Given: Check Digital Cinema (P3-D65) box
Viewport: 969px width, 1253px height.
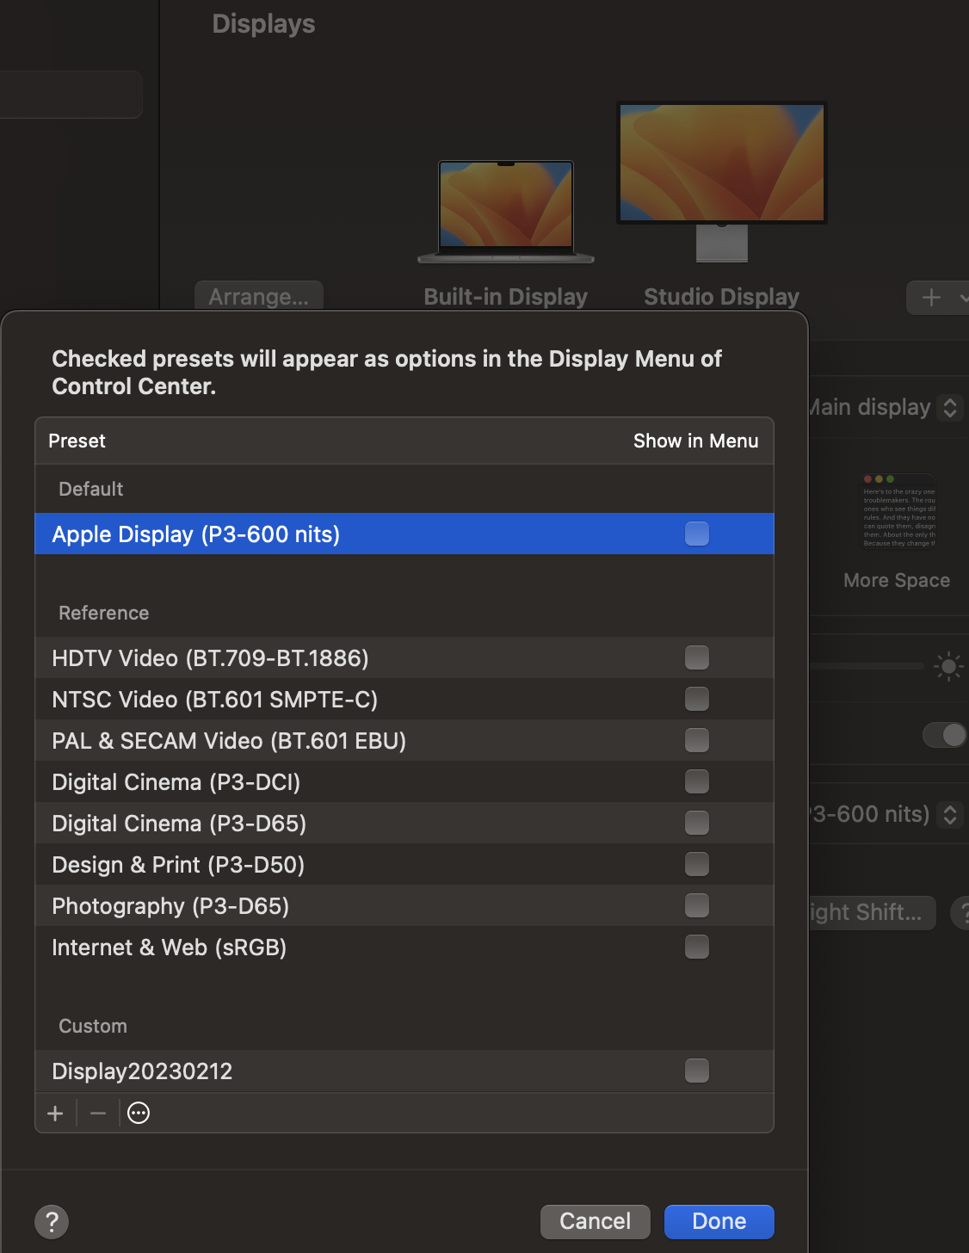Looking at the screenshot, I should point(697,823).
